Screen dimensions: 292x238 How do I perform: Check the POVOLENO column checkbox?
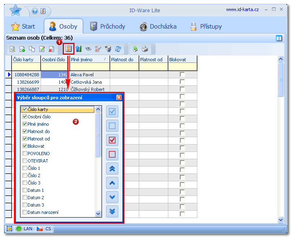[x=25, y=153]
